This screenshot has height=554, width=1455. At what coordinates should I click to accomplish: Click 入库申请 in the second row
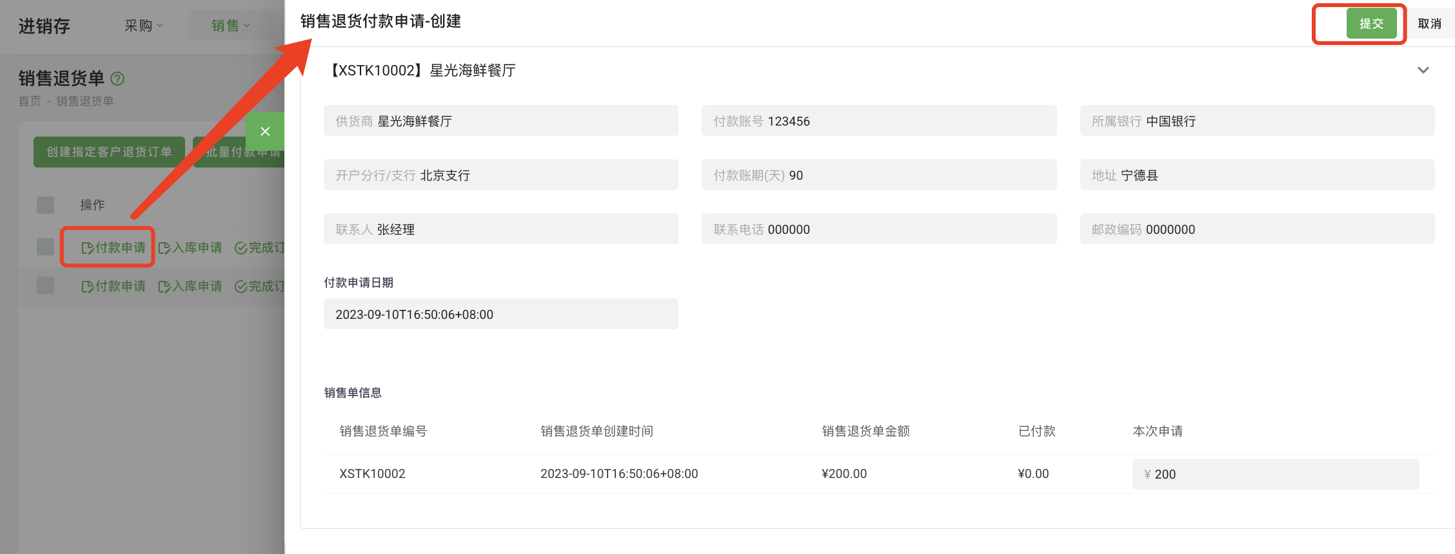[x=190, y=287]
